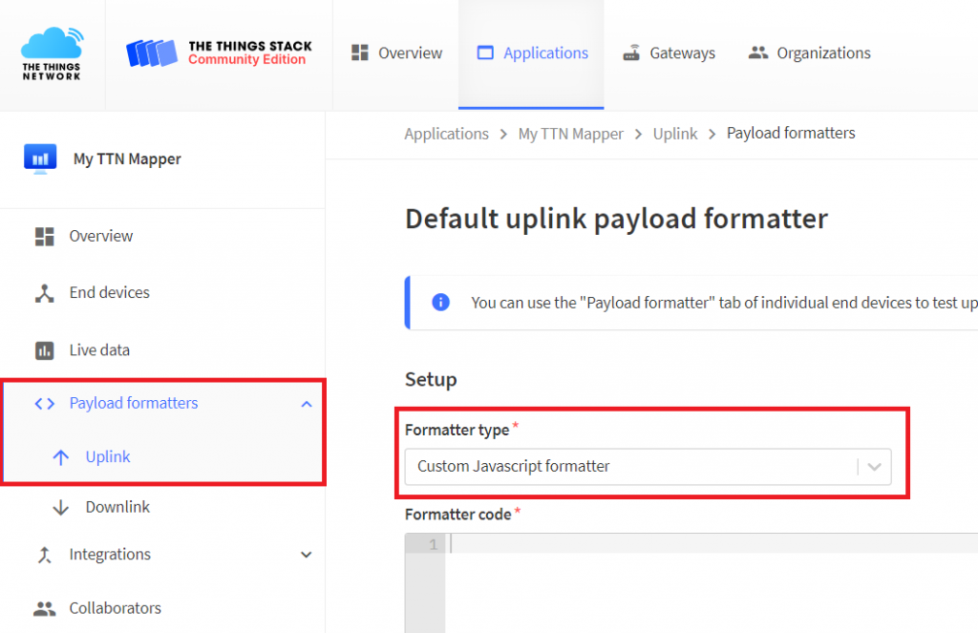The width and height of the screenshot is (978, 633).
Task: Click My TTN Mapper breadcrumb link
Action: click(570, 134)
